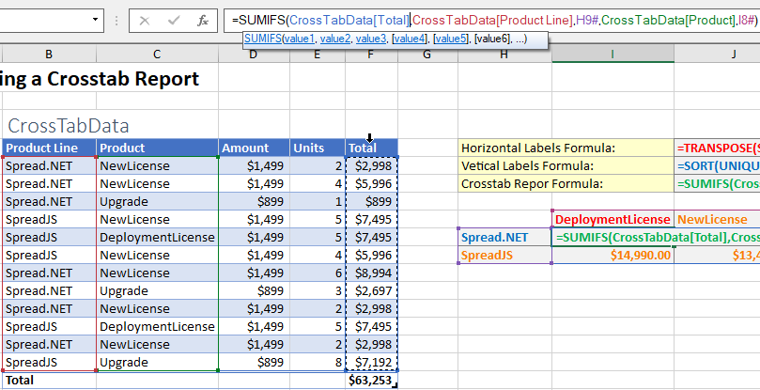
Task: Click the units cell showing 1
Action: pos(318,202)
